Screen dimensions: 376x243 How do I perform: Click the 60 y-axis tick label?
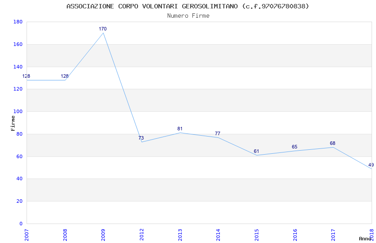click(19, 156)
